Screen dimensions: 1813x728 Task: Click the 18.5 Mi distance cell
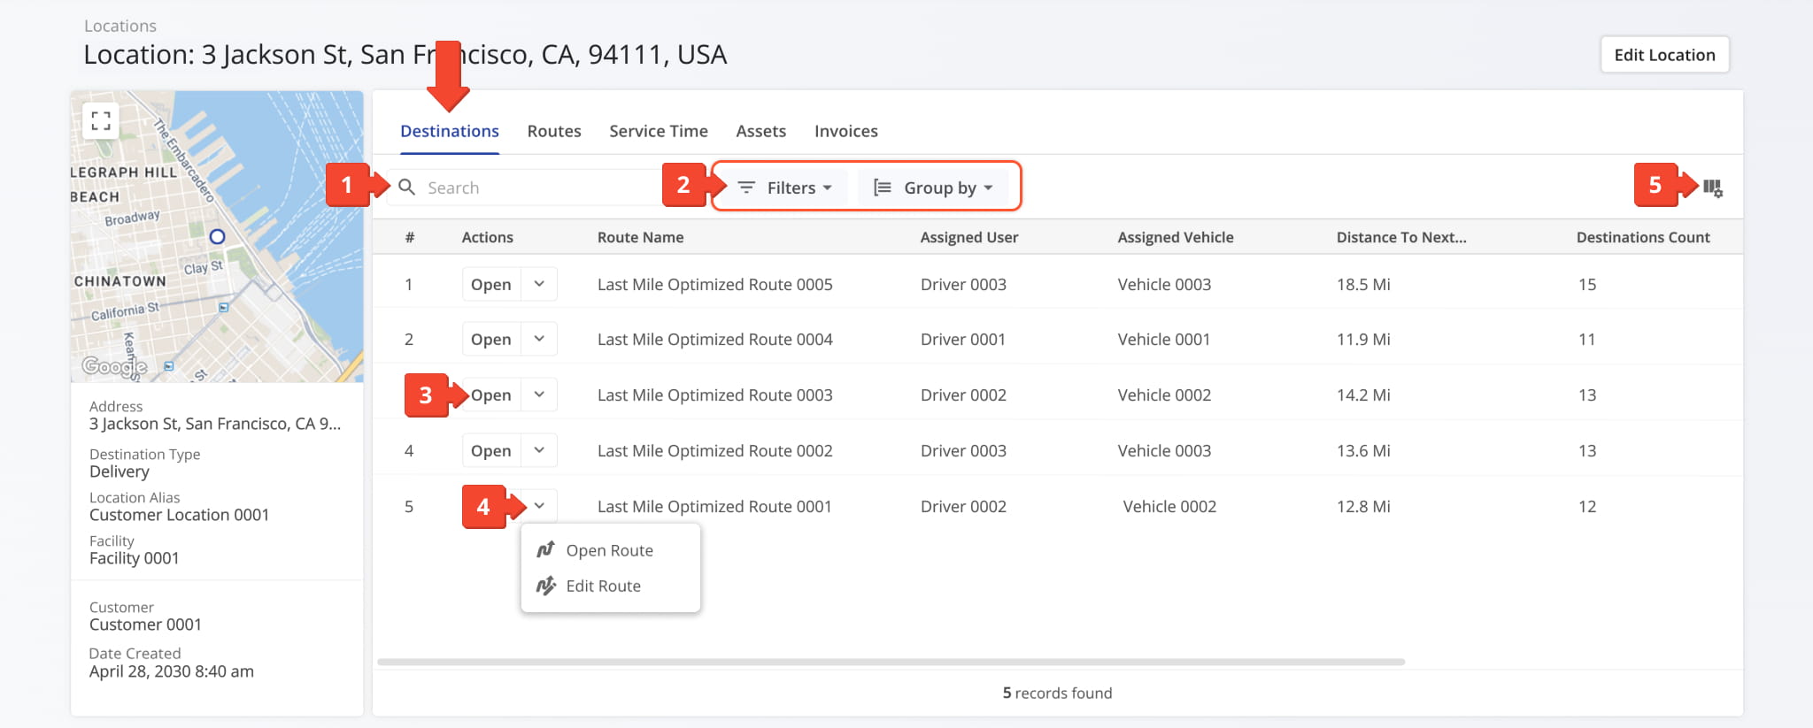click(x=1363, y=284)
